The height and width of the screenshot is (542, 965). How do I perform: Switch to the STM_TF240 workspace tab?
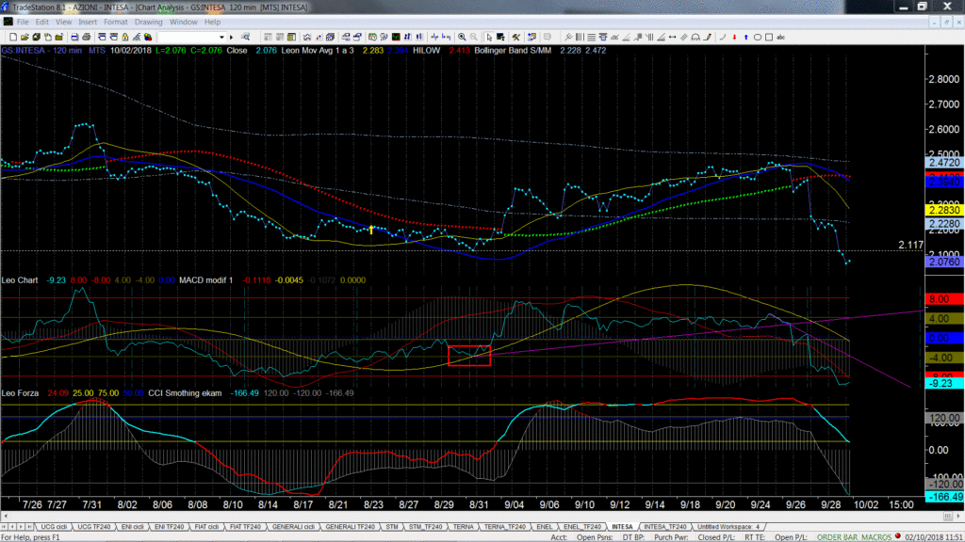pyautogui.click(x=425, y=527)
